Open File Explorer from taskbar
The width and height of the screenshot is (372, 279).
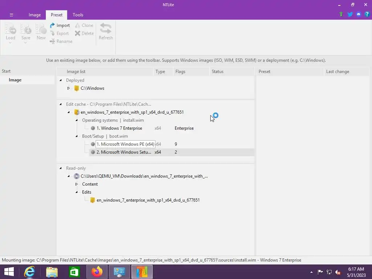(52, 272)
